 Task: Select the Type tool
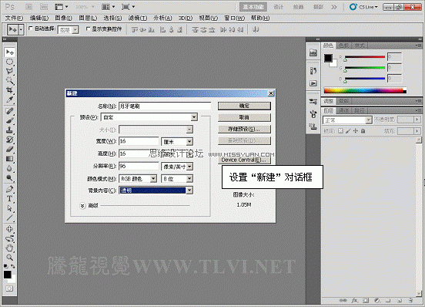(x=10, y=199)
